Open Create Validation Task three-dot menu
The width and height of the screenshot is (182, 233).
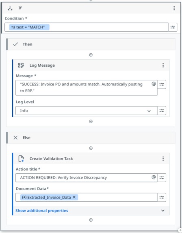click(x=163, y=159)
